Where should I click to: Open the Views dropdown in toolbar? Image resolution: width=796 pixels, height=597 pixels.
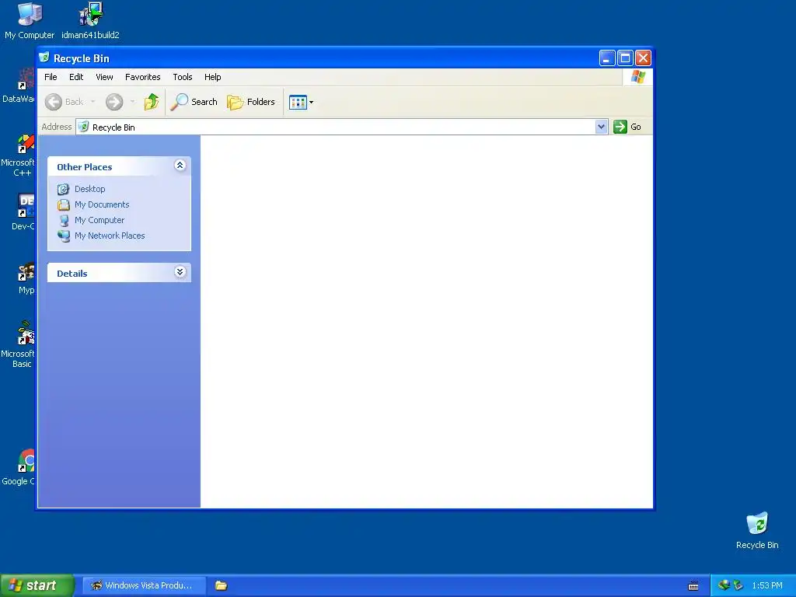[x=301, y=102]
